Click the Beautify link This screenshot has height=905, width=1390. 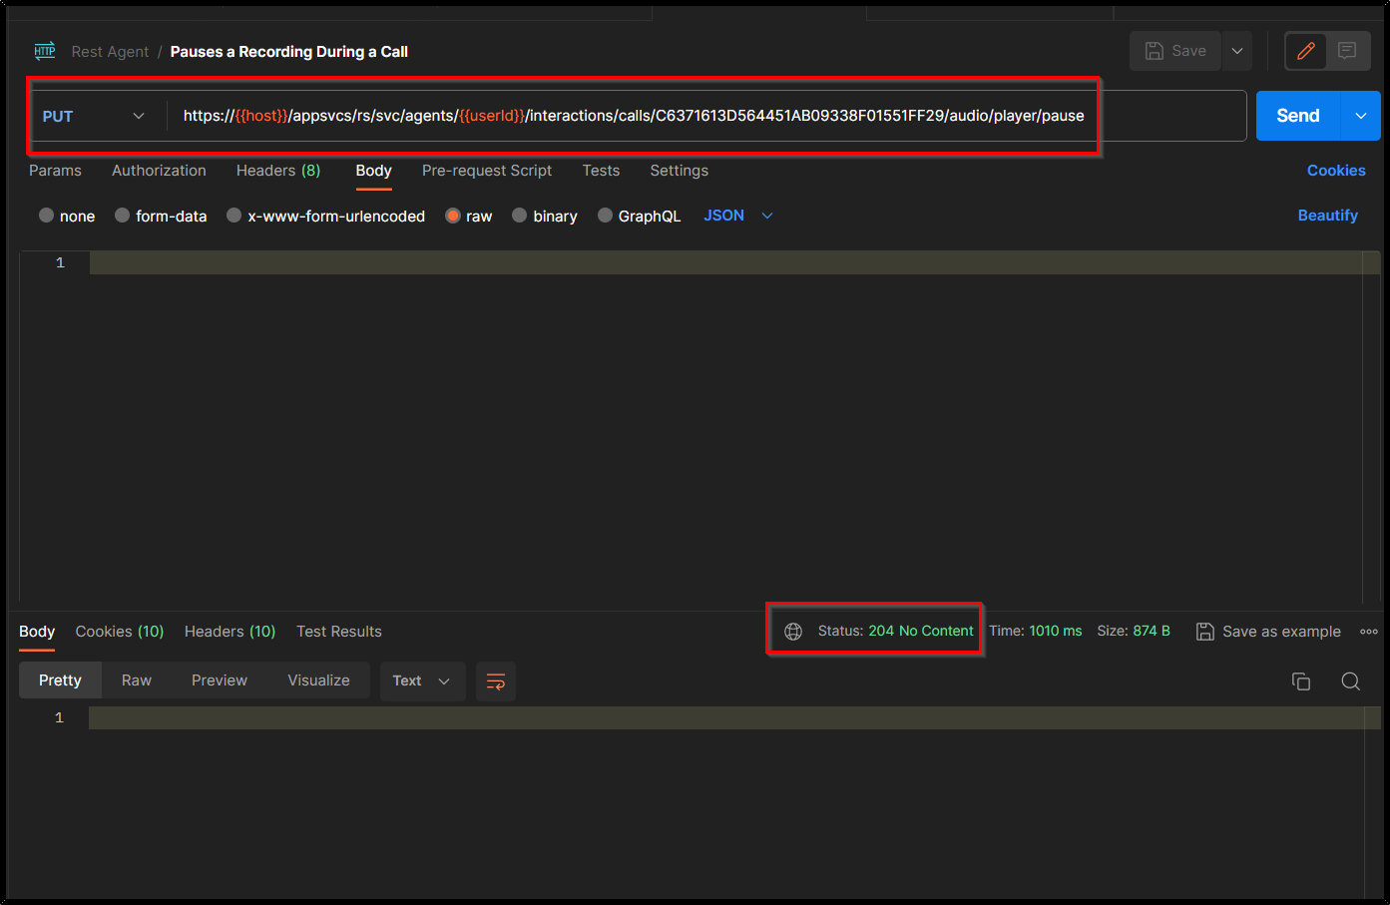(x=1328, y=216)
